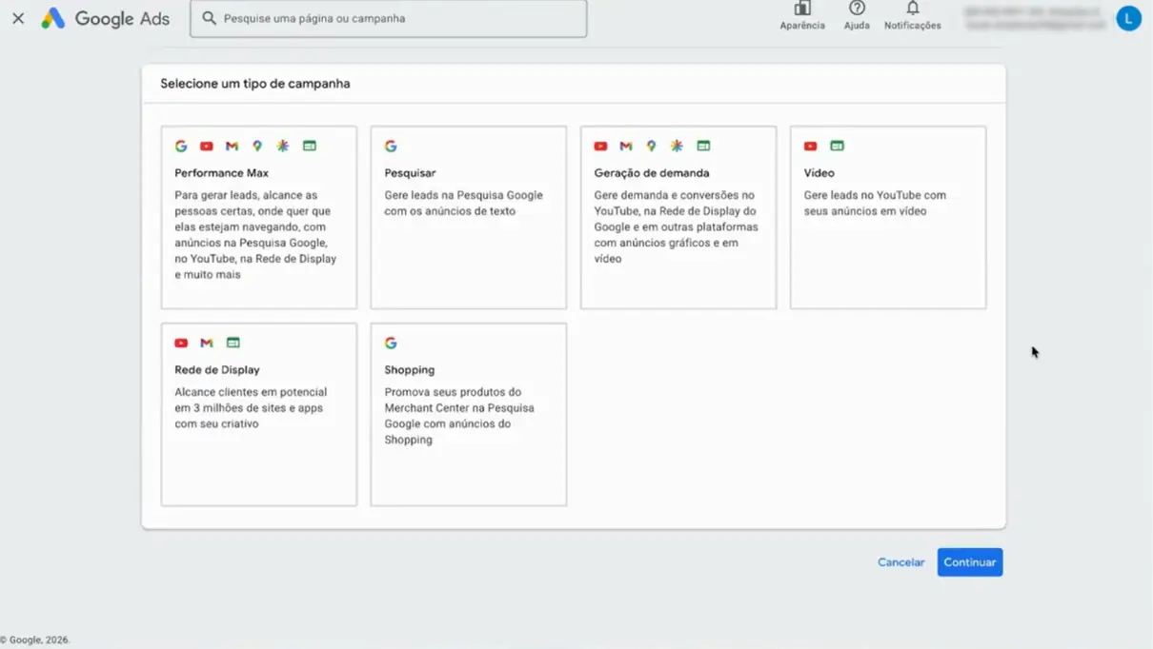Click YouTube icon in Vídeo card
Screen dimensions: 1153x649
pos(810,146)
